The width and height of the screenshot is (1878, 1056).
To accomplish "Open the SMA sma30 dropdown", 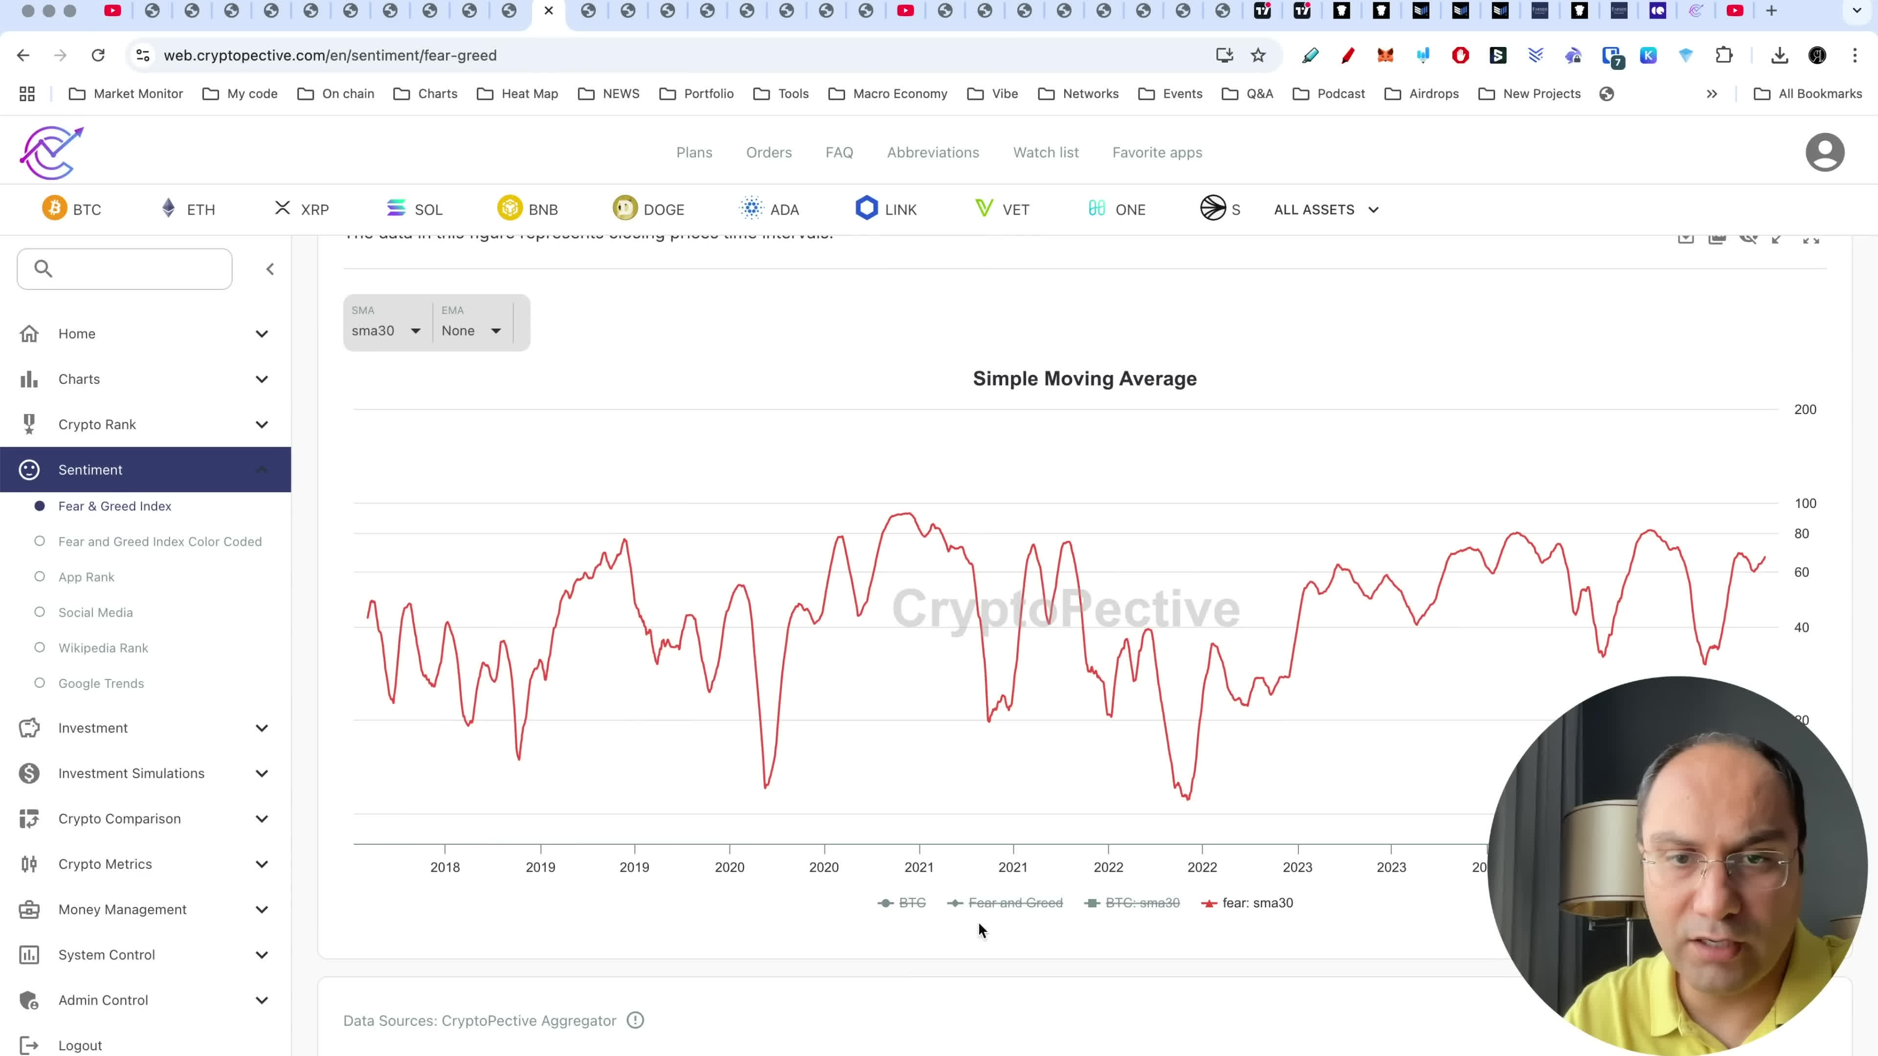I will point(386,330).
